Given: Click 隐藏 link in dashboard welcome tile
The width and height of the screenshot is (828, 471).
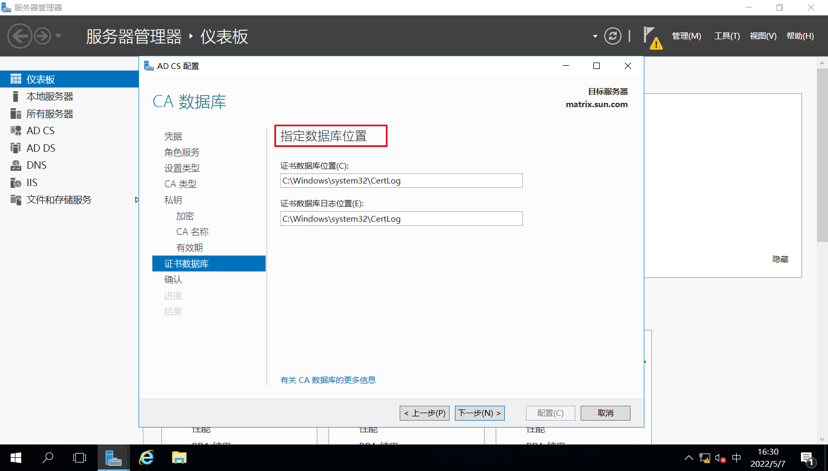Looking at the screenshot, I should click(780, 259).
